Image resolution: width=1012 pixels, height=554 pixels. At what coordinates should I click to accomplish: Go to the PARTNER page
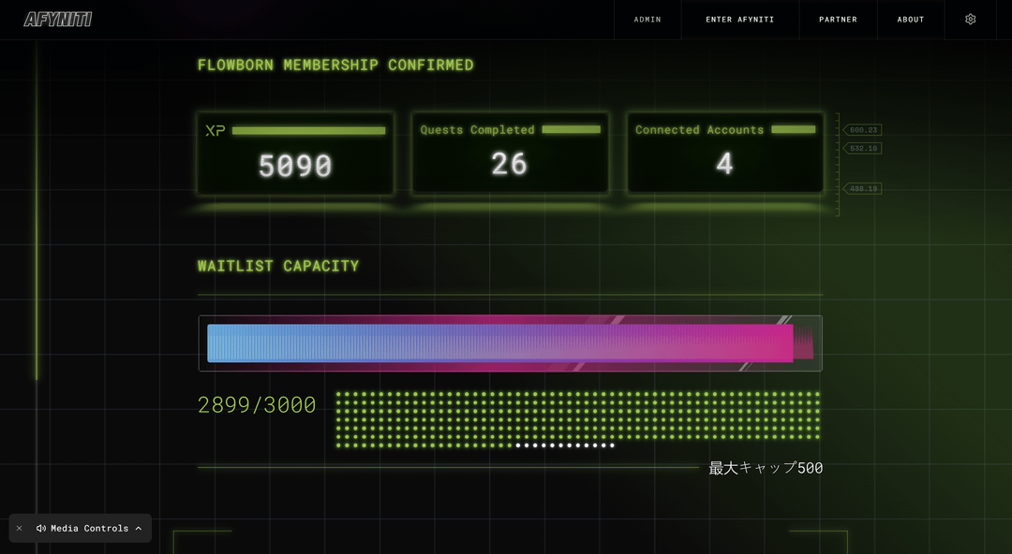coord(838,20)
